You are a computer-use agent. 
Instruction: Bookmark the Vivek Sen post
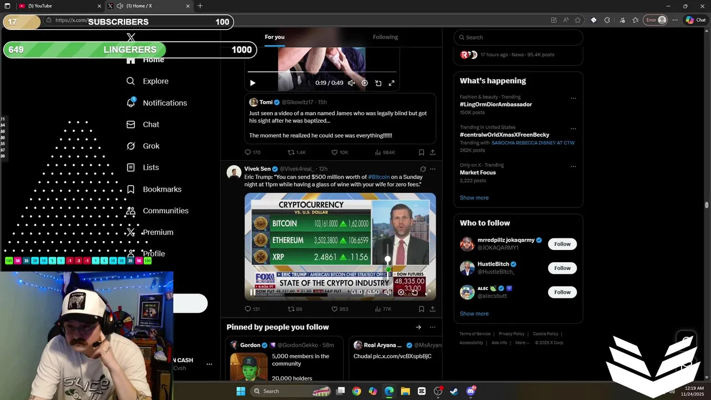pos(421,309)
